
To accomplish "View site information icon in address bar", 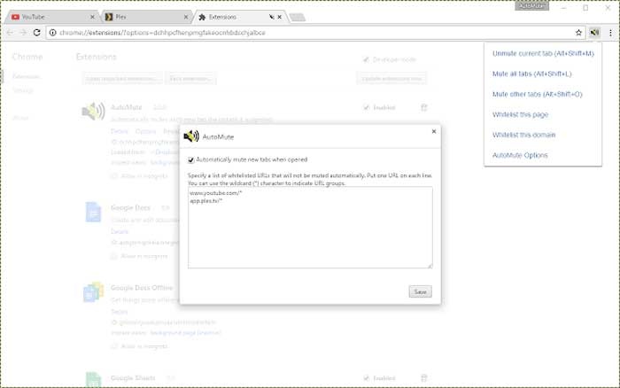I will [52, 33].
